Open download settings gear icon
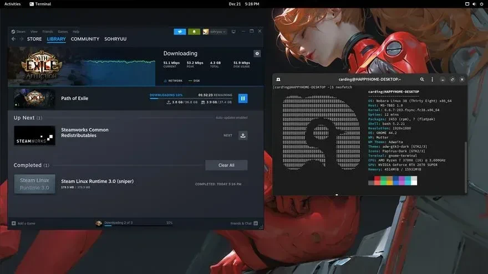Screen dimensions: 488x274 coord(257,54)
